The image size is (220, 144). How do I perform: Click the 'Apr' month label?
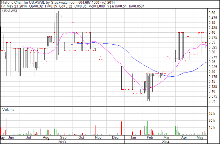pyautogui.click(x=184, y=137)
